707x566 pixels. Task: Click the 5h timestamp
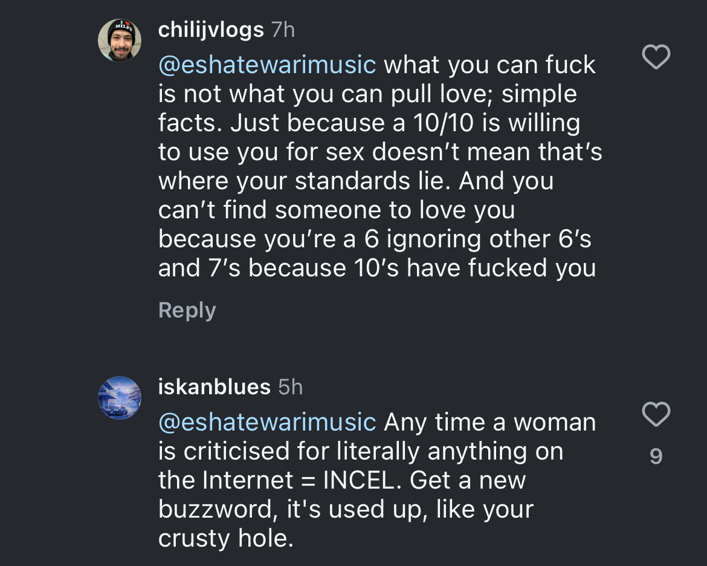click(290, 387)
